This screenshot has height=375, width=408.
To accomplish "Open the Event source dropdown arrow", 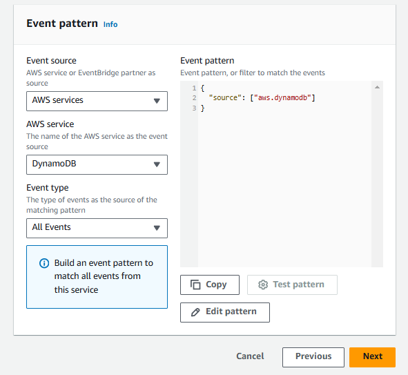I will [x=157, y=101].
